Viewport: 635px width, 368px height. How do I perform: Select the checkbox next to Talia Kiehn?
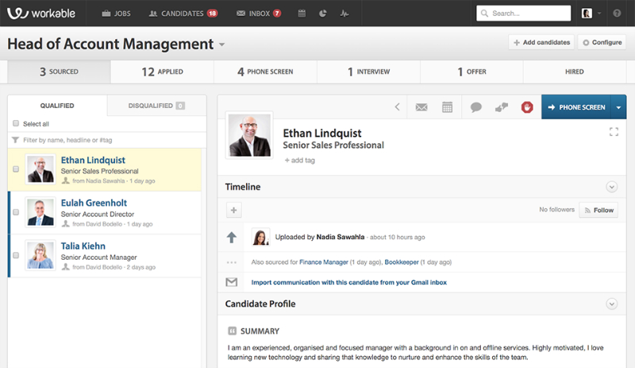tap(16, 255)
